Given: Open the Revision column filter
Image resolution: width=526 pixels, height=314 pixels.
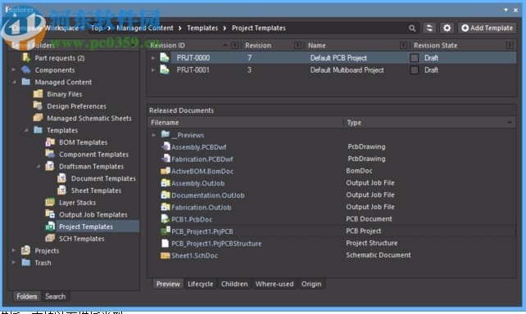Looking at the screenshot, I should pos(297,46).
